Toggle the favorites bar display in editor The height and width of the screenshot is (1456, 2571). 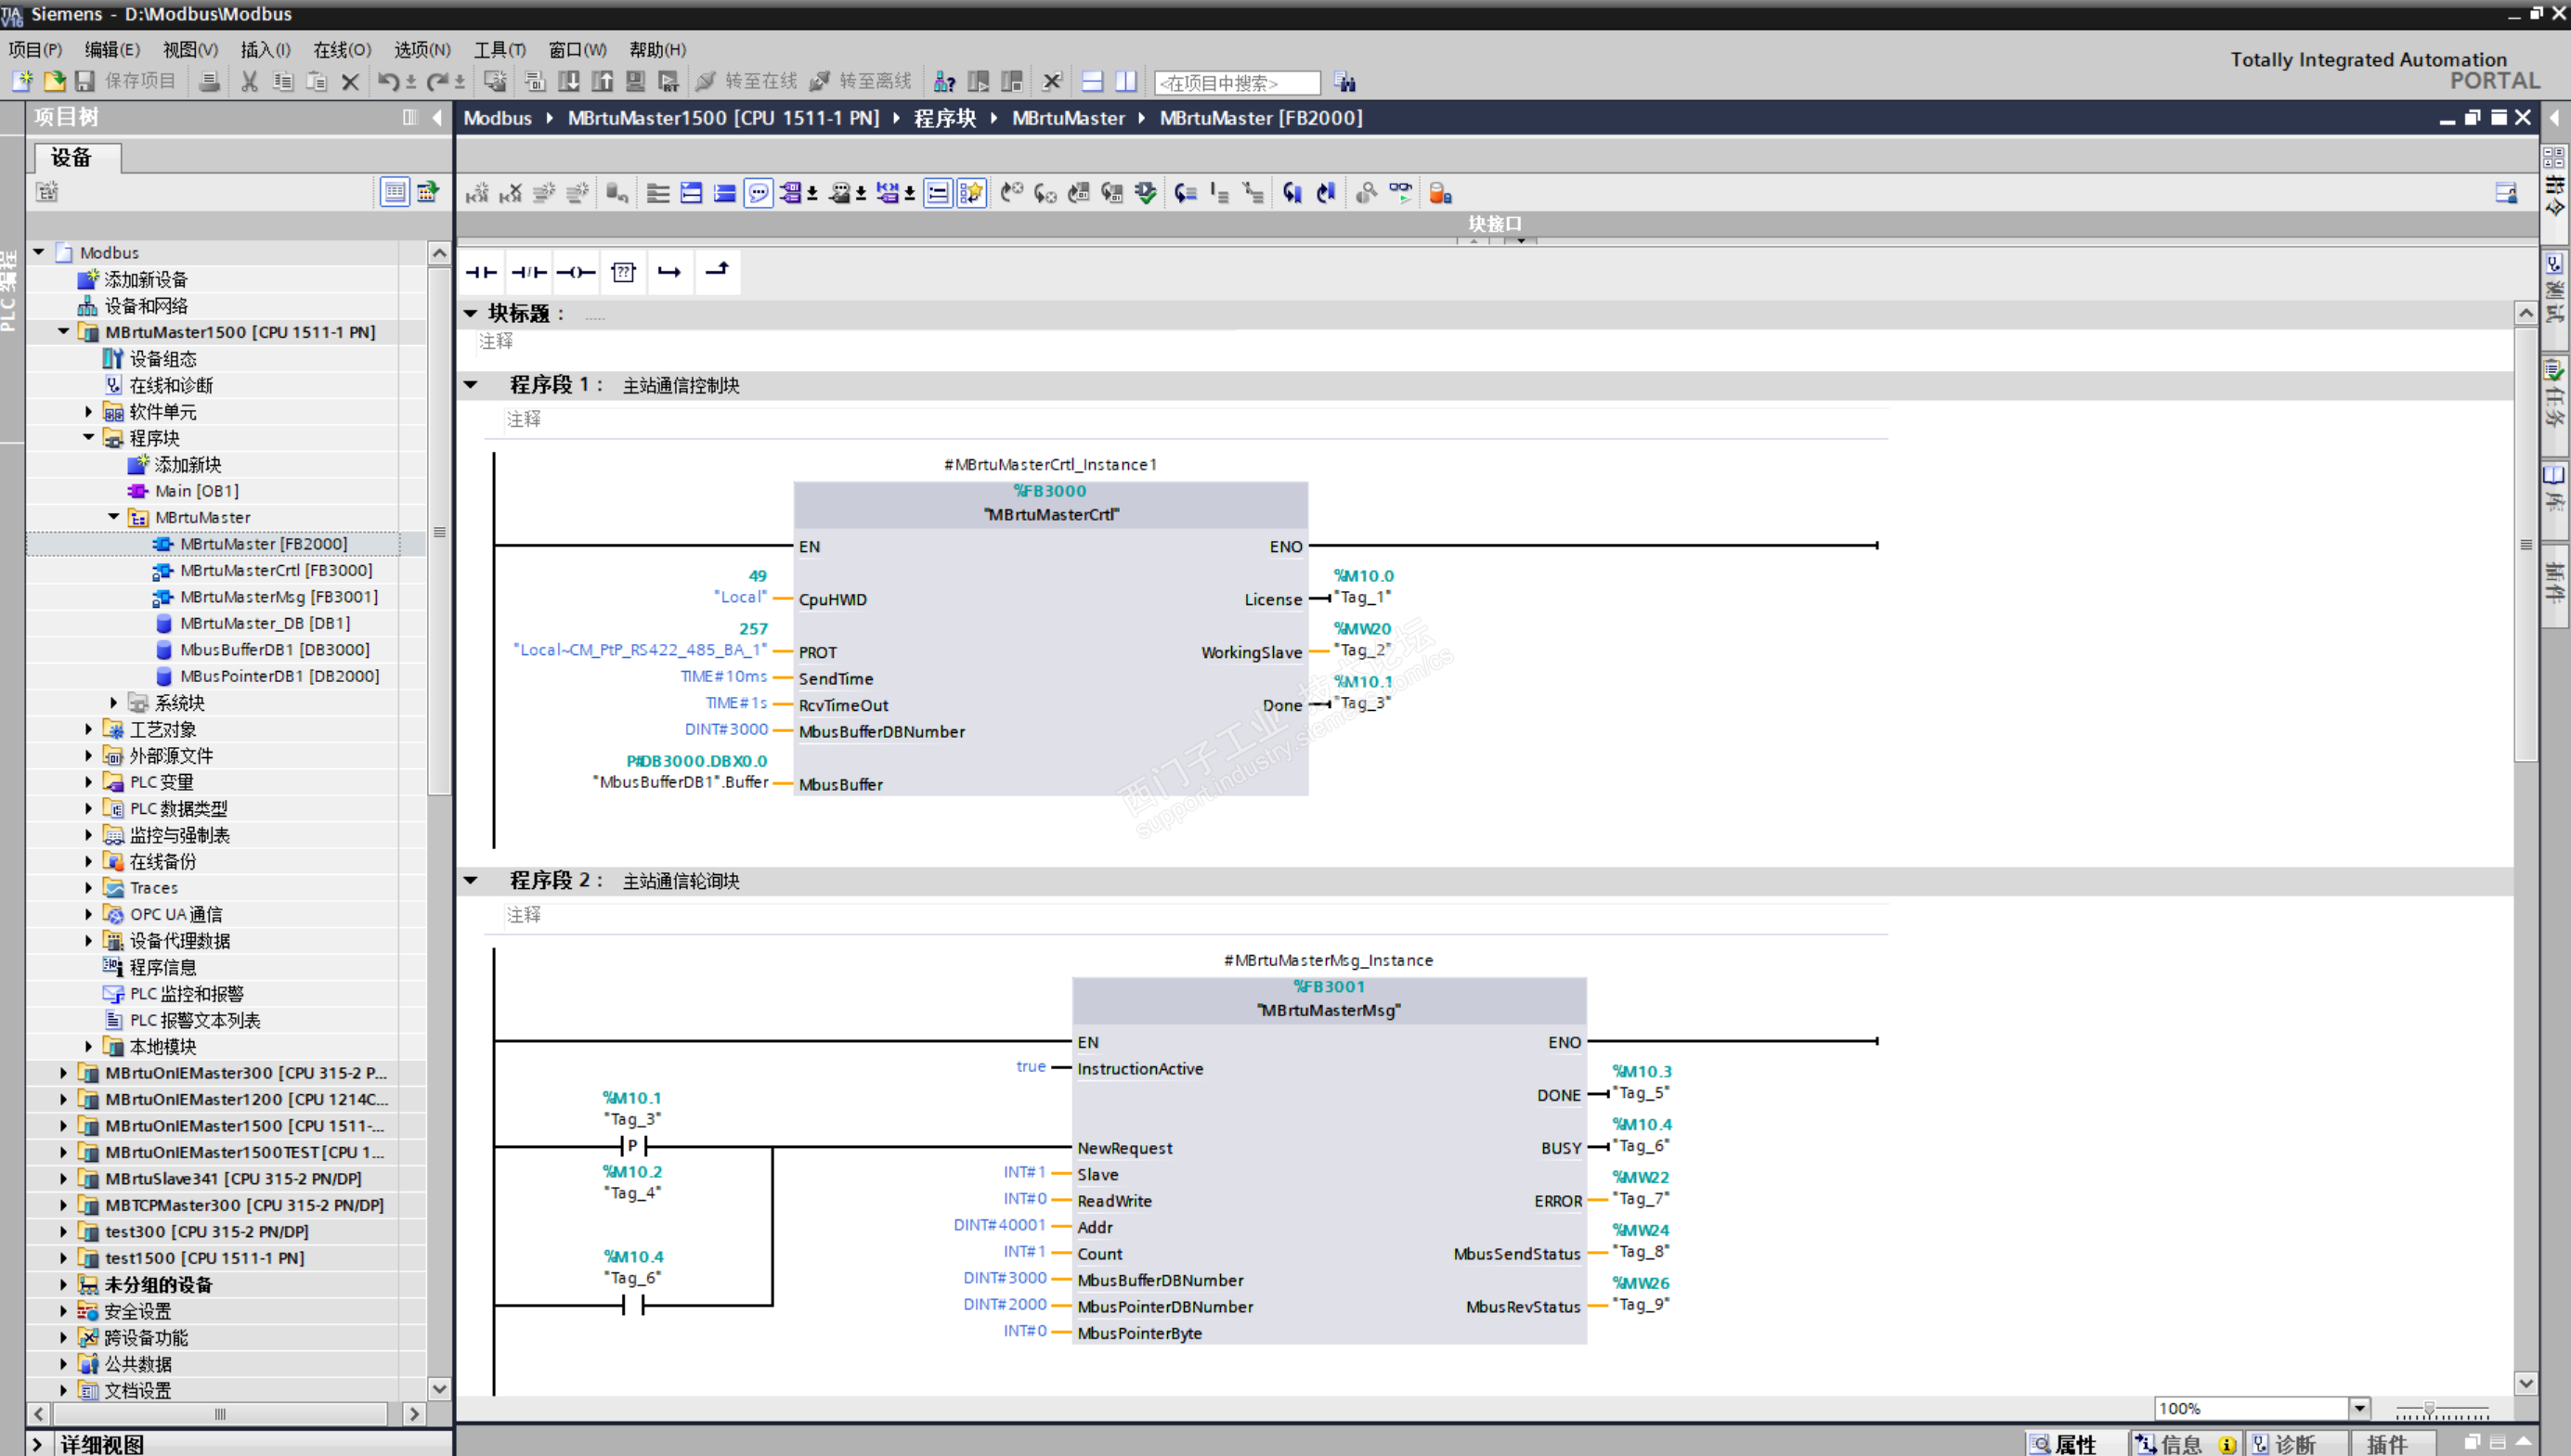(x=970, y=193)
